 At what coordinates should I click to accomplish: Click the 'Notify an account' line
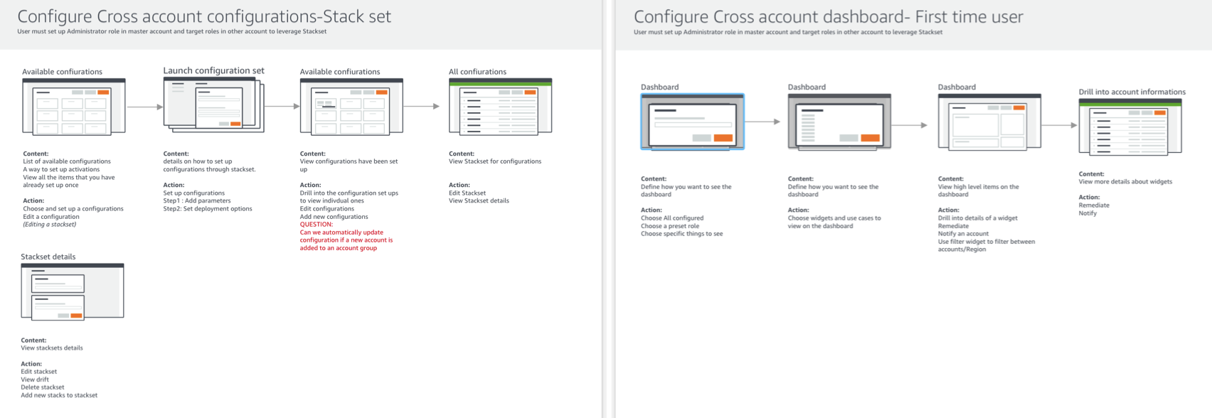point(963,234)
